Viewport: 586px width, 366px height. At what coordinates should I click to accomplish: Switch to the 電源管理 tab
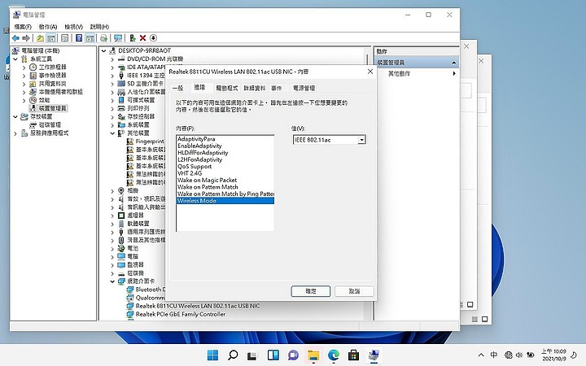(x=304, y=88)
